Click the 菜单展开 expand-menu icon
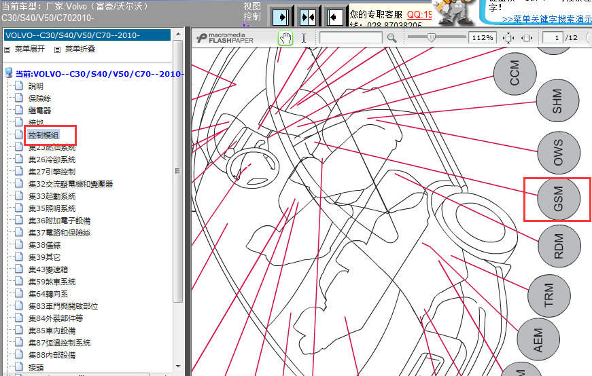This screenshot has height=376, width=592. [x=7, y=50]
